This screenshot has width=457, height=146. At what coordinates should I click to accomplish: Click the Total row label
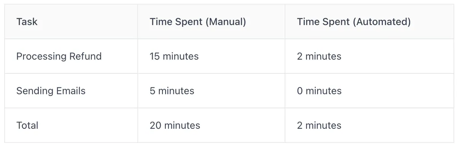tap(27, 125)
